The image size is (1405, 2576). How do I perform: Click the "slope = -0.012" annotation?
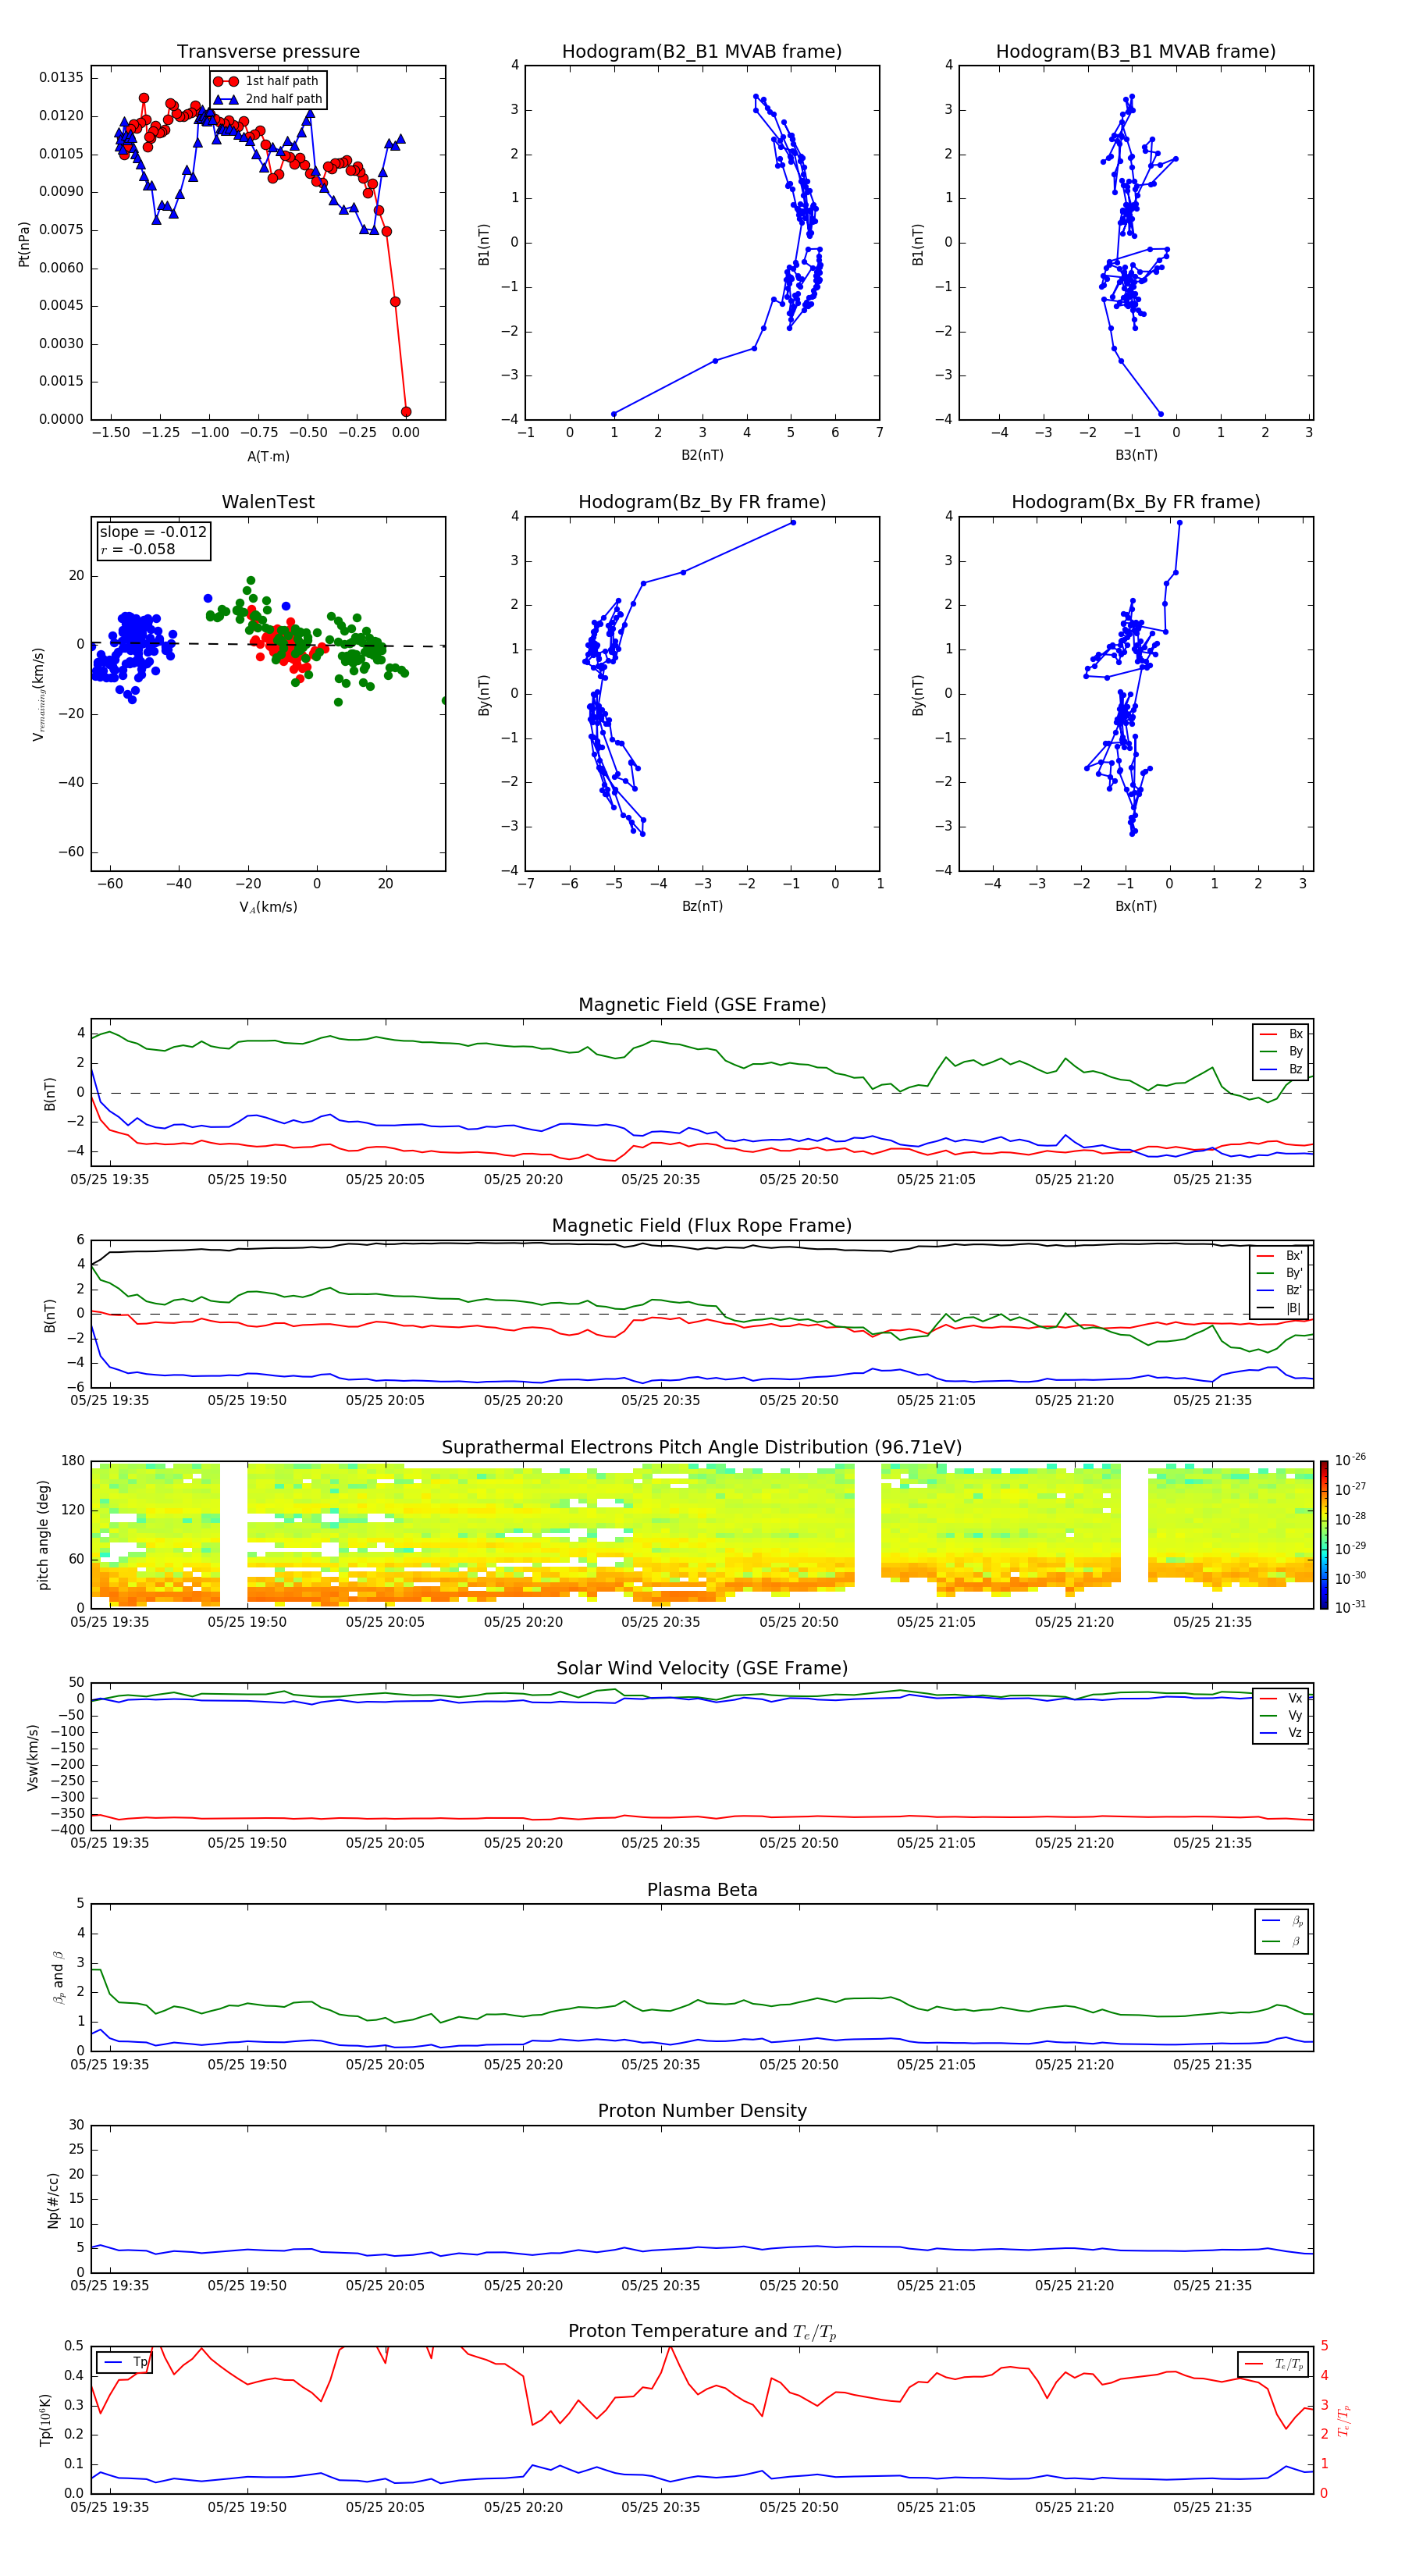[153, 532]
